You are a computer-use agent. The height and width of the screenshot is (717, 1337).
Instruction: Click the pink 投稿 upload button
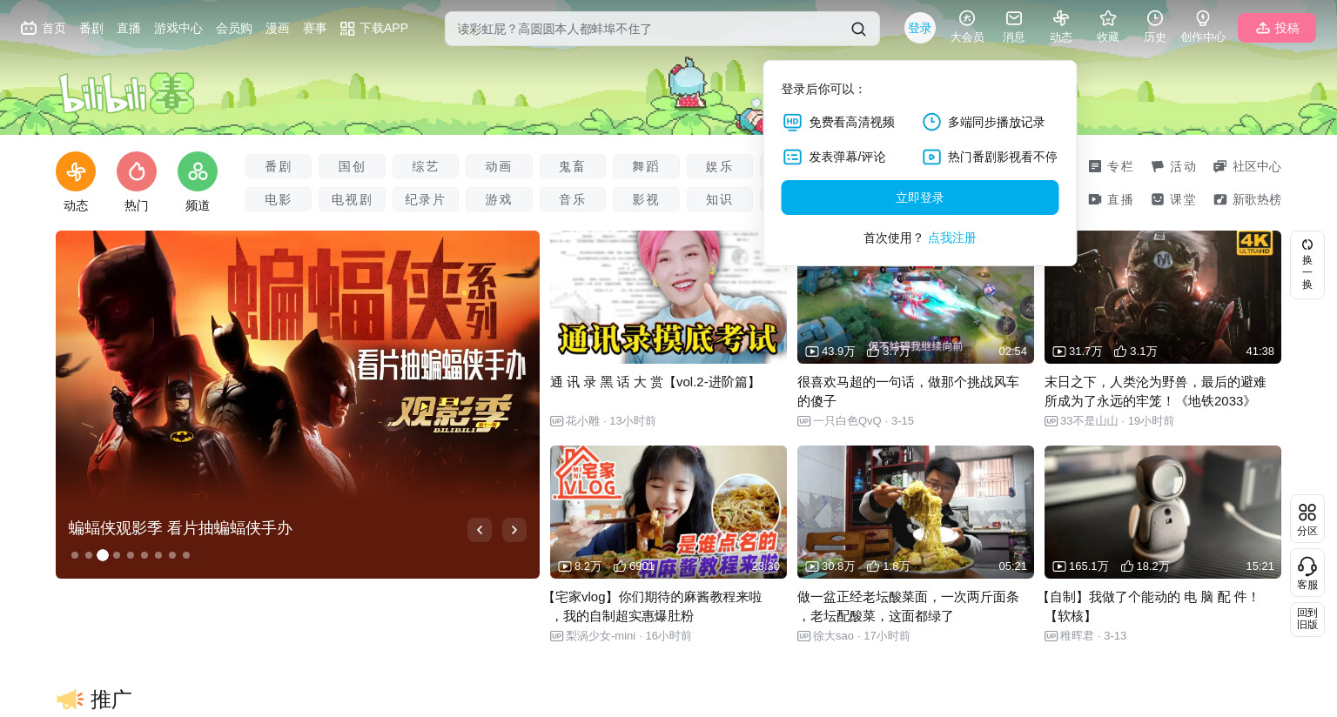[x=1277, y=28]
